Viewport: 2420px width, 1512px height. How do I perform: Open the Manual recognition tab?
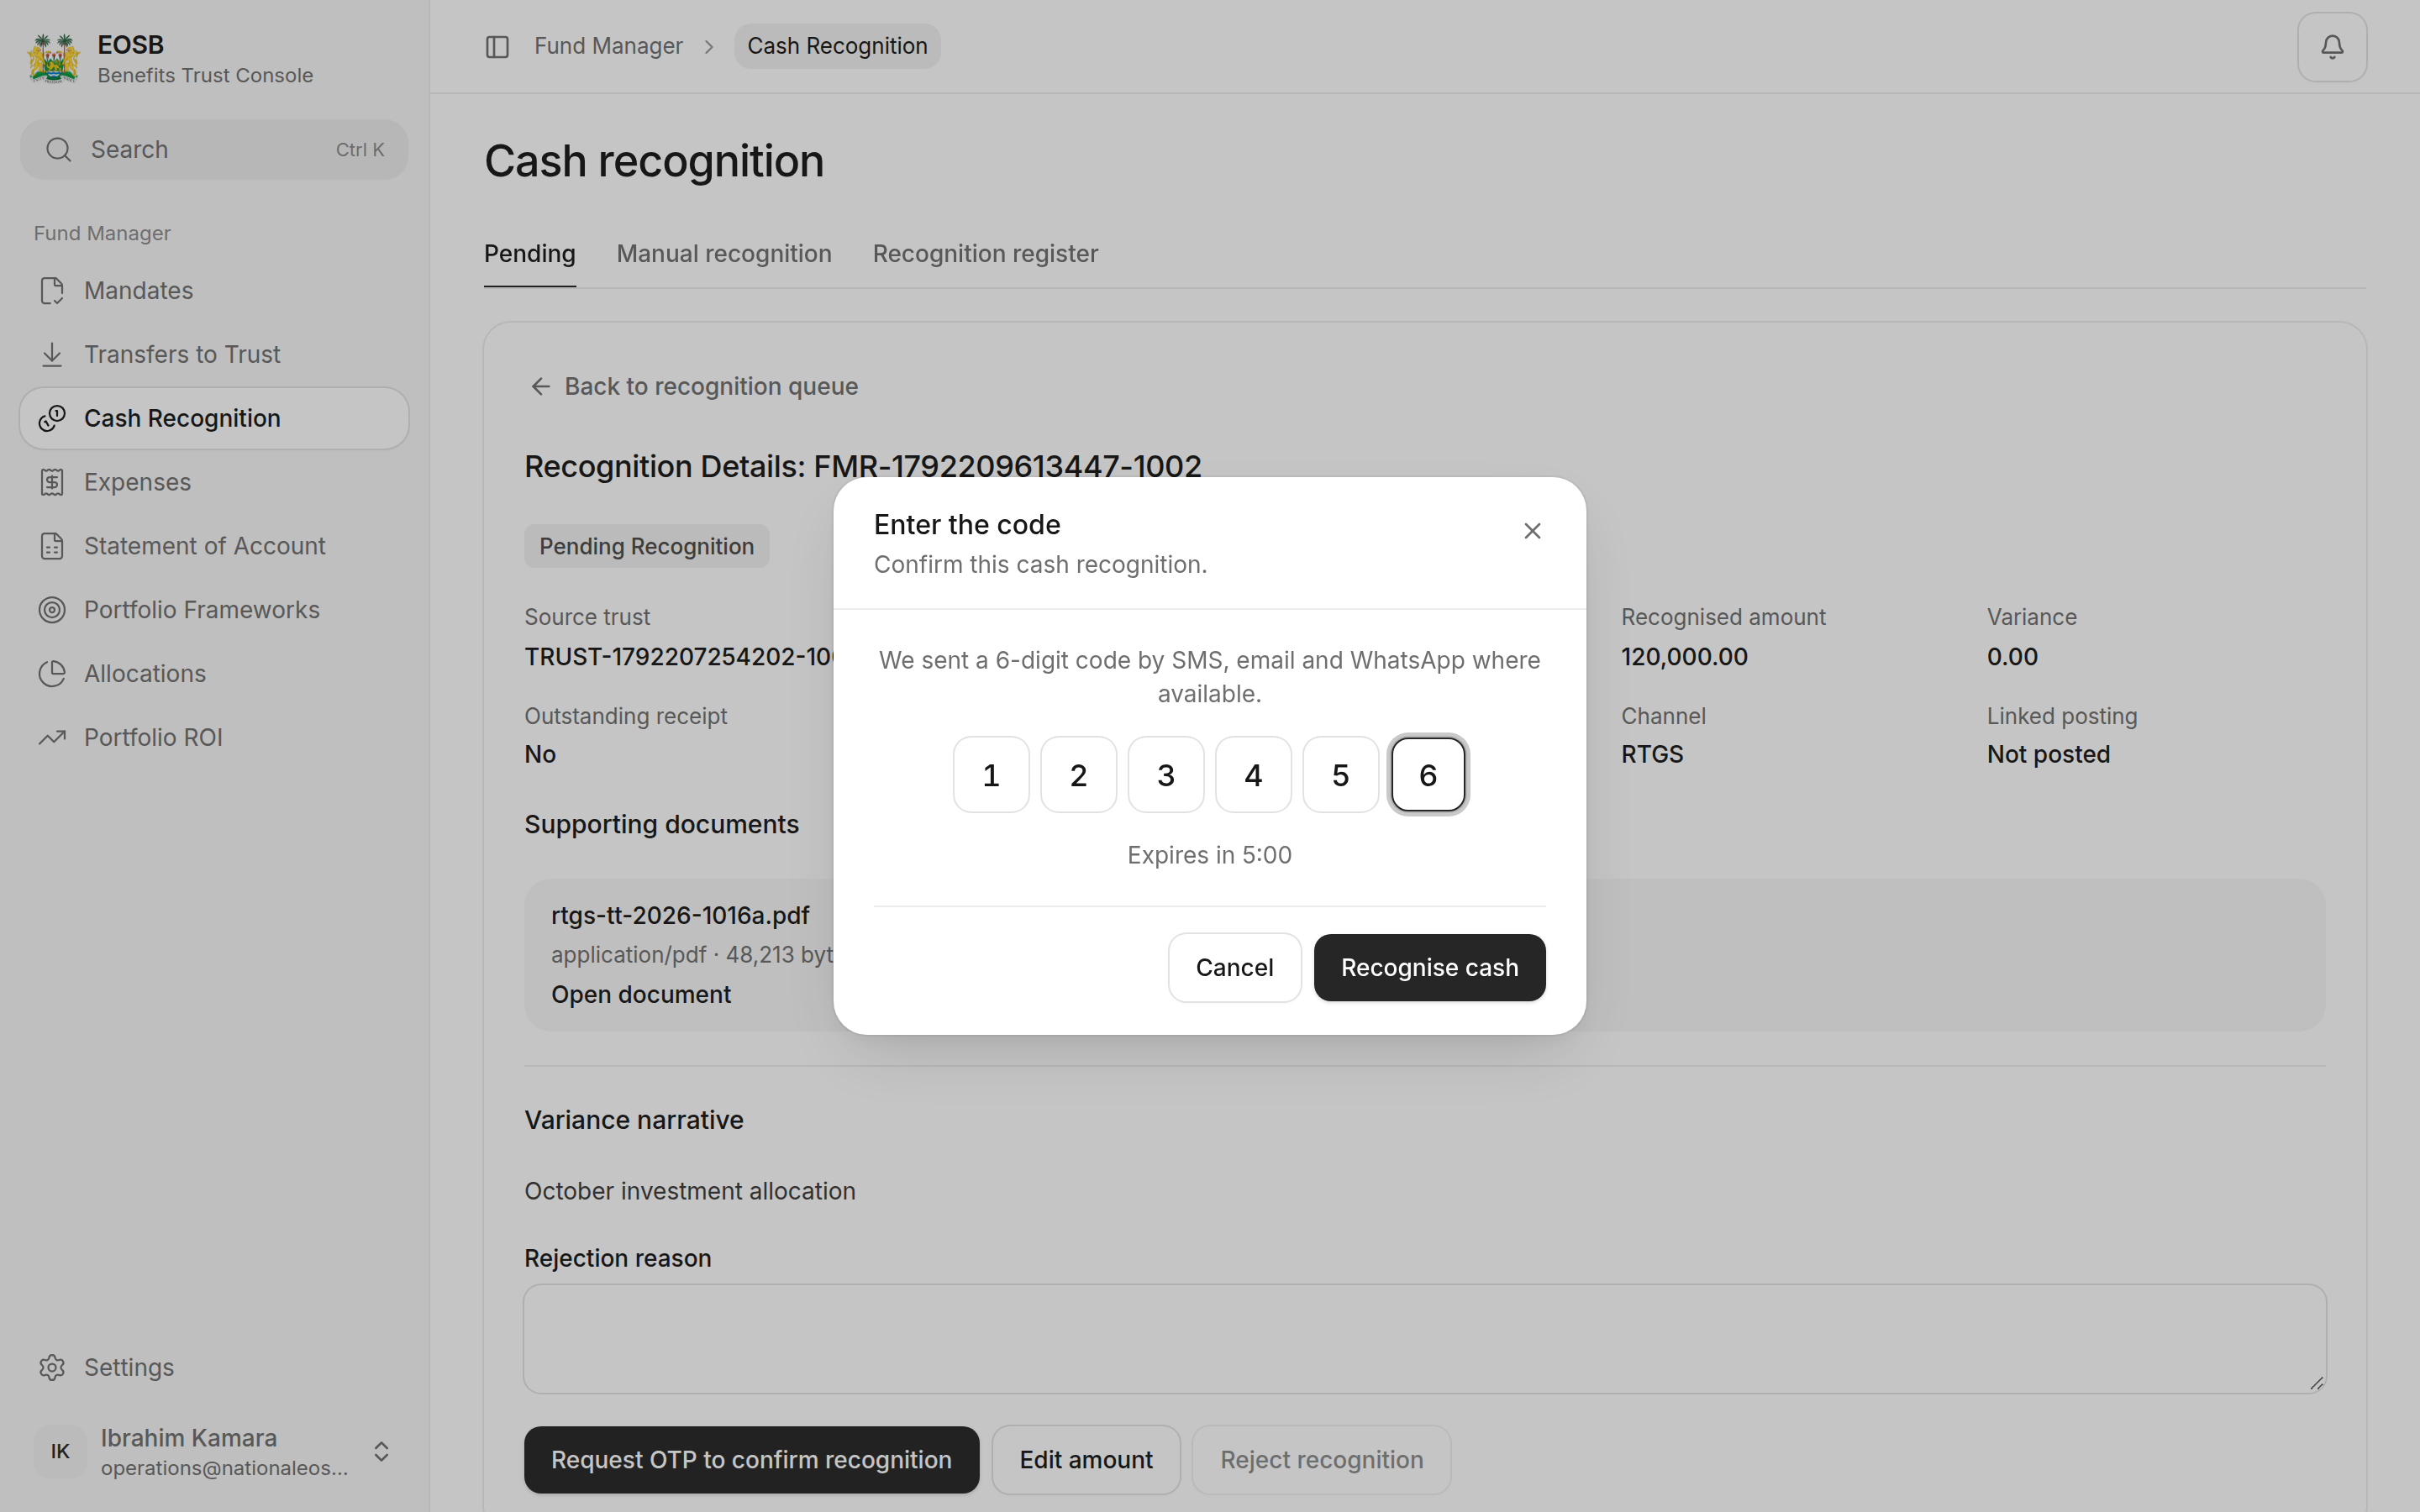pyautogui.click(x=724, y=254)
